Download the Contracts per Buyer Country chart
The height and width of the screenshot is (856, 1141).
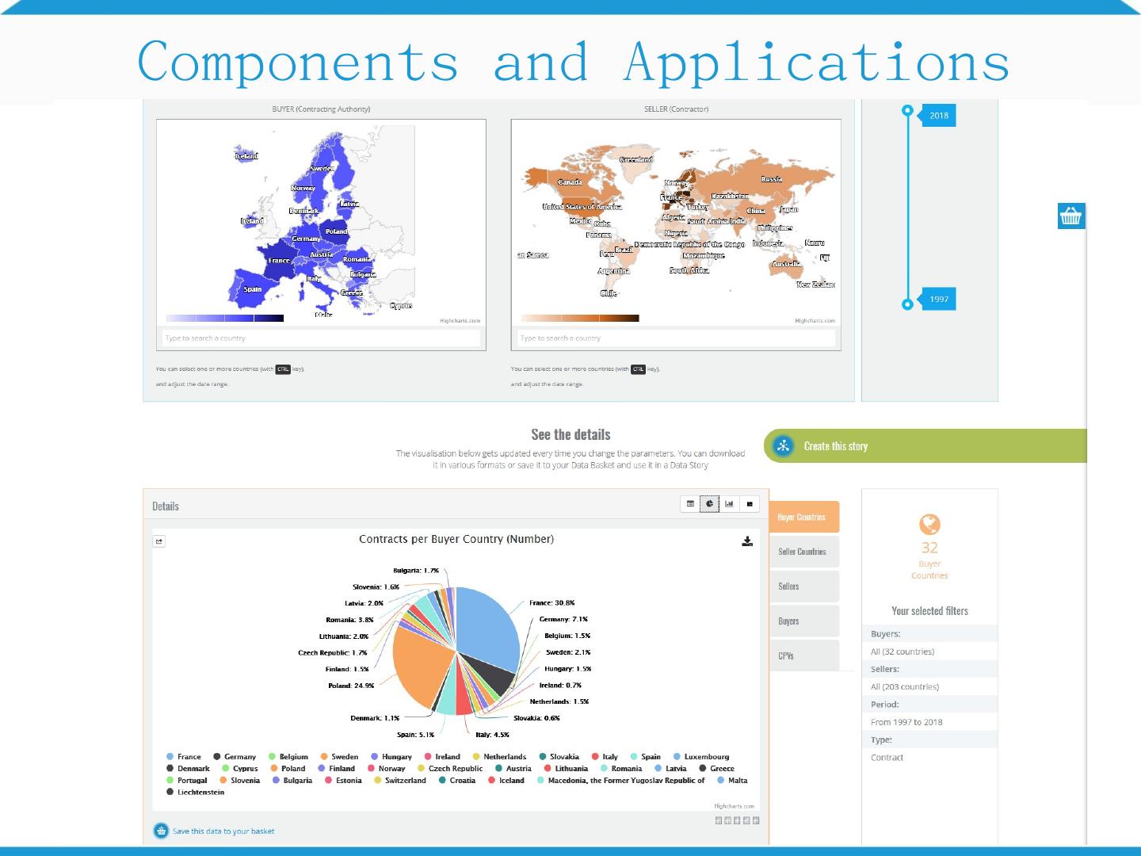point(746,541)
